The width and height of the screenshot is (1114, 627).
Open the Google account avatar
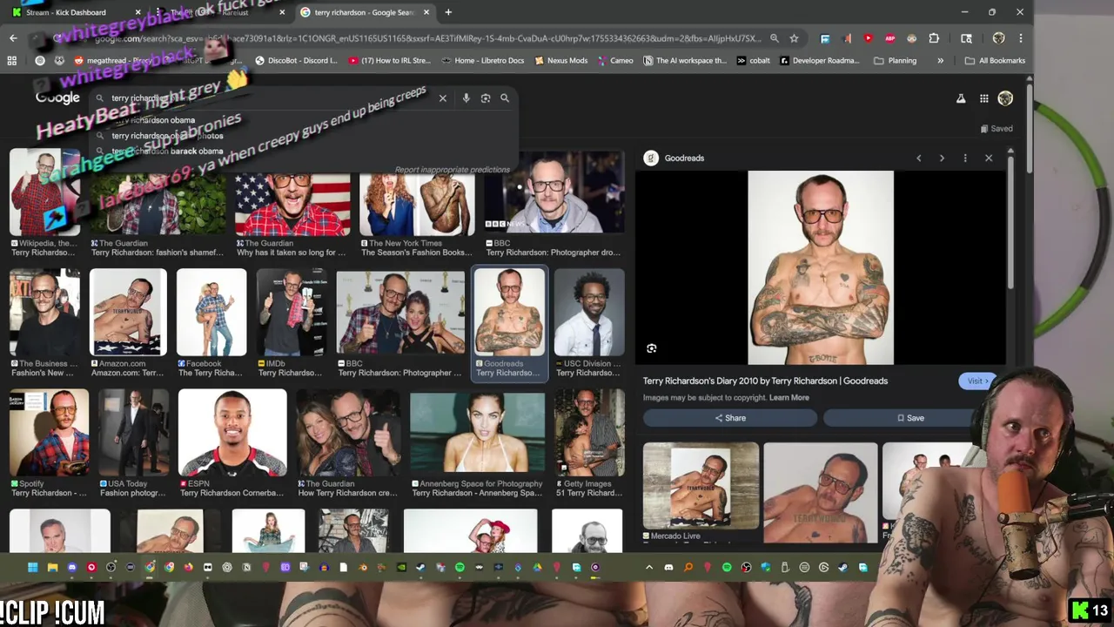click(x=1005, y=98)
